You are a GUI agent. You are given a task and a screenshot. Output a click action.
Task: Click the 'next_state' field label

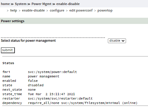12,90
